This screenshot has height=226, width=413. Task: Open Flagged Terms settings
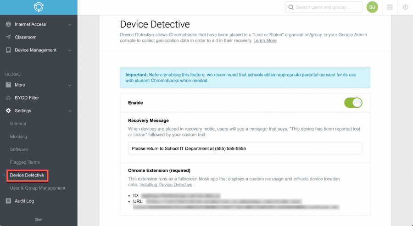point(25,162)
